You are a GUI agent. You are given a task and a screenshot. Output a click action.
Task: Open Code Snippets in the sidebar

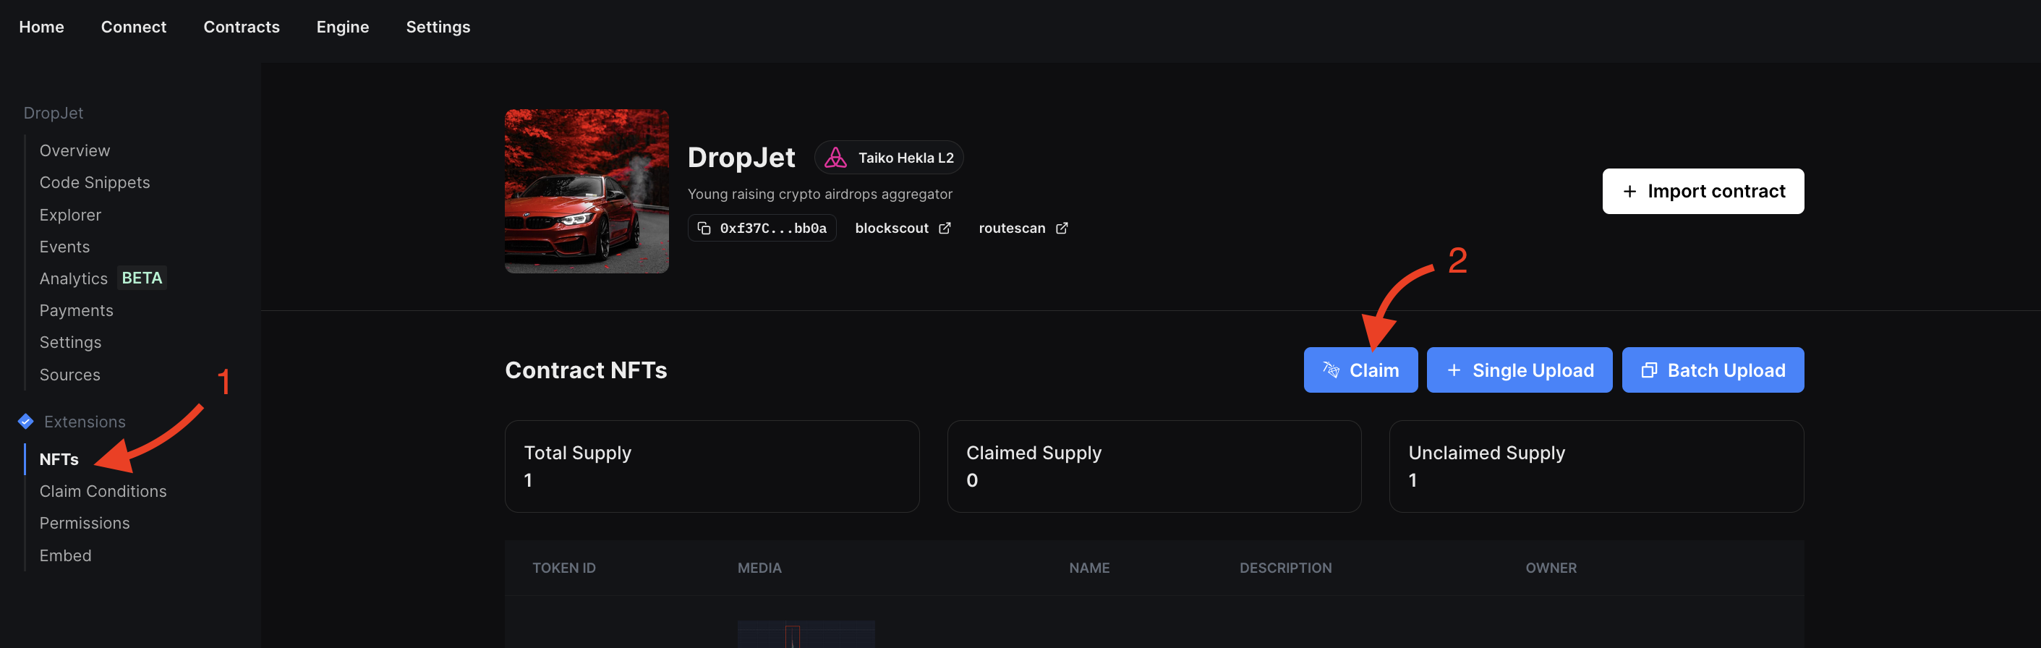point(94,182)
